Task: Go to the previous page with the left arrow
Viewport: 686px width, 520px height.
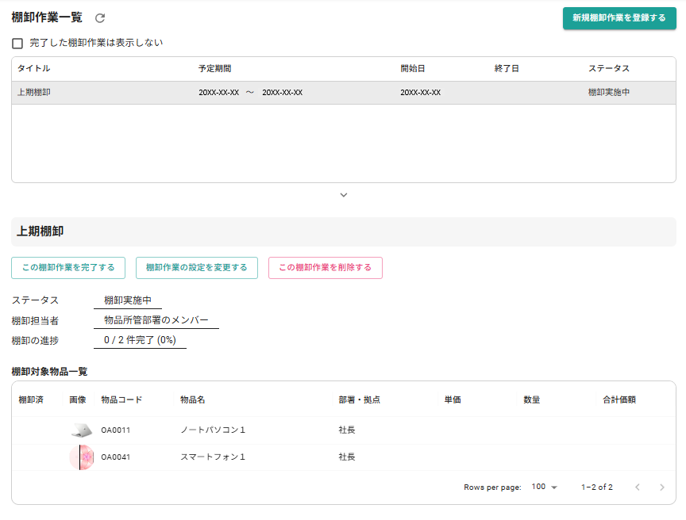Action: pos(638,487)
